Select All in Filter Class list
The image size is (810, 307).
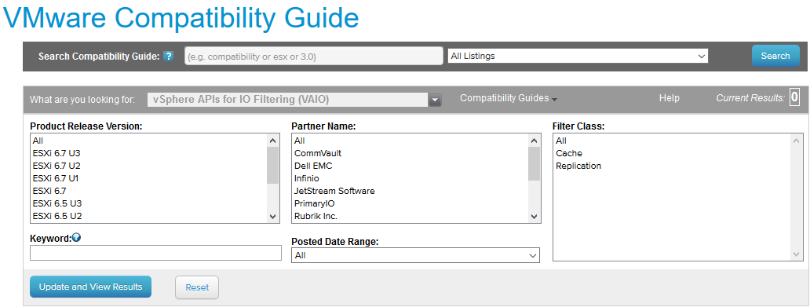(672, 141)
